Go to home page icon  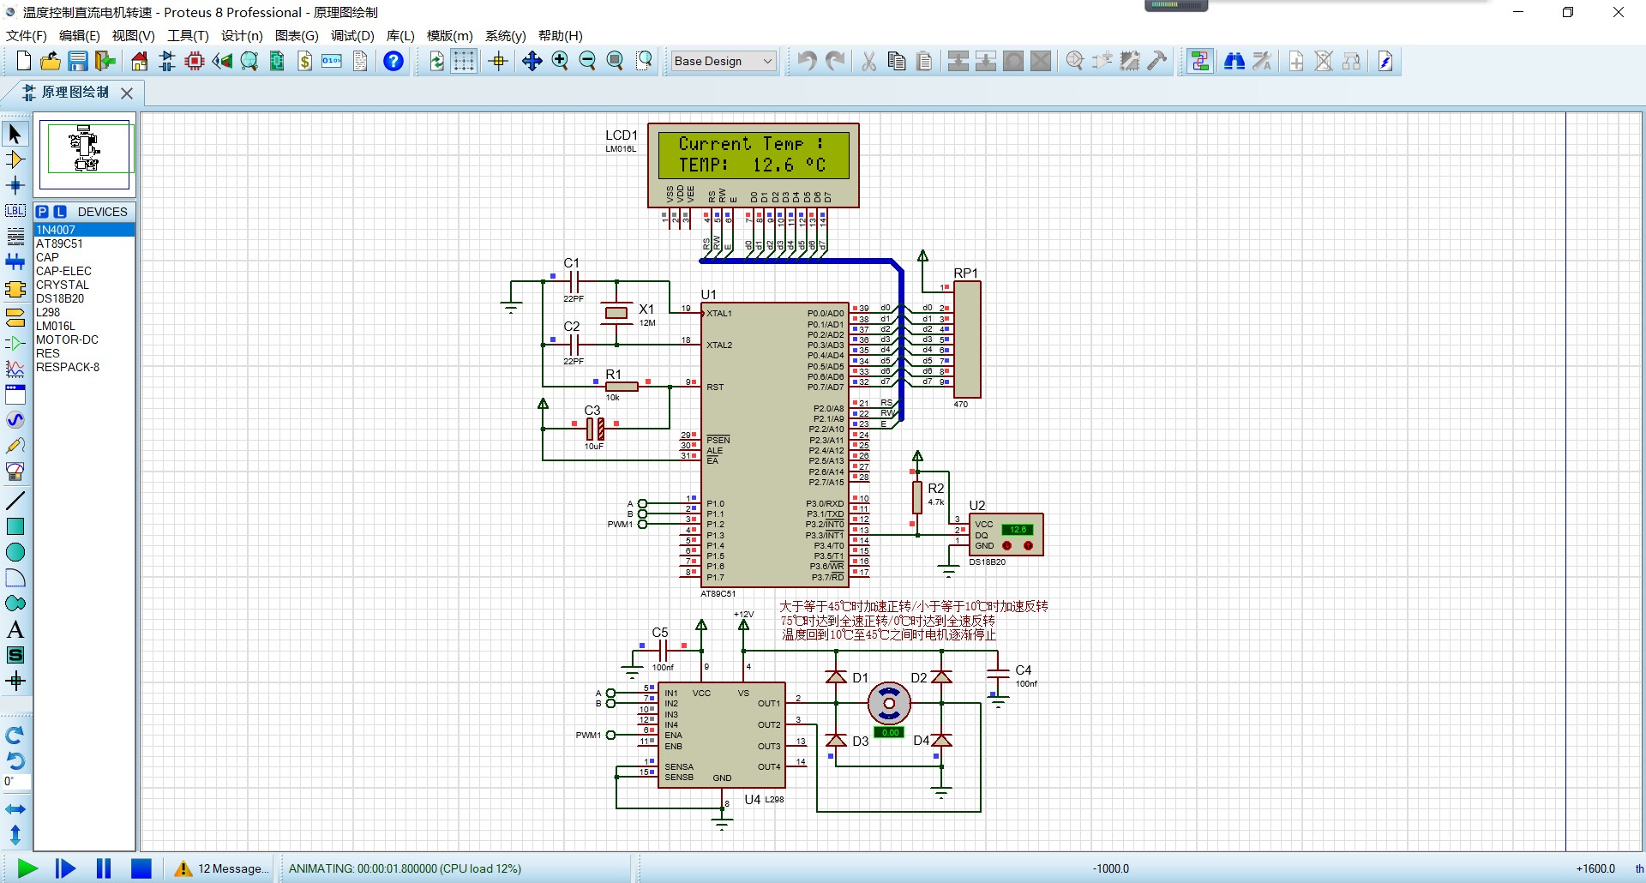click(140, 61)
